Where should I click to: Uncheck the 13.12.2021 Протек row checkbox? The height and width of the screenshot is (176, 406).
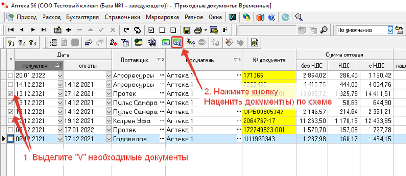[x=10, y=94]
